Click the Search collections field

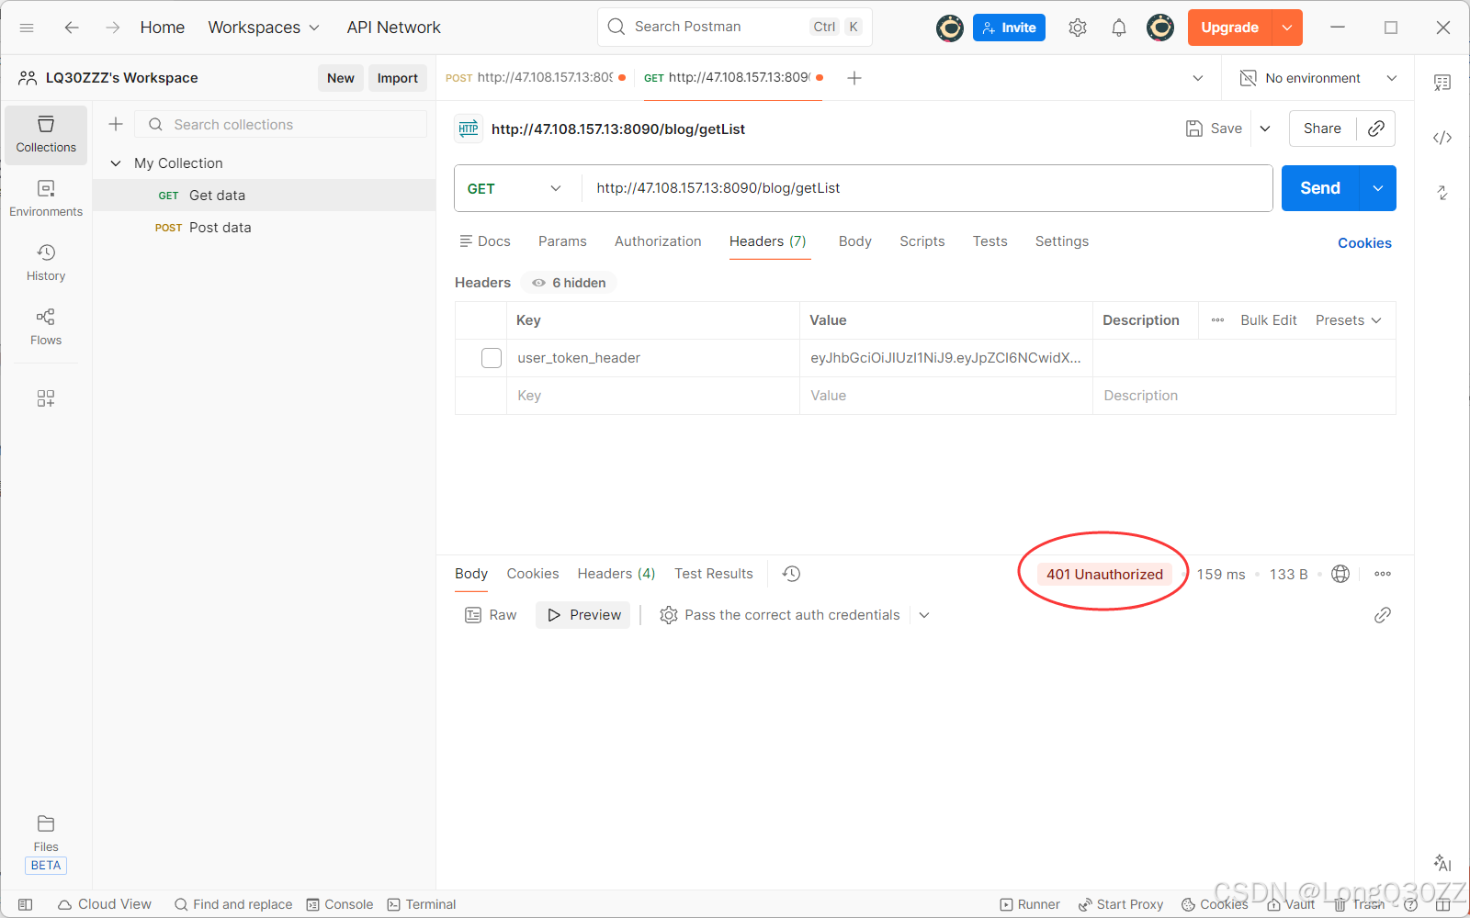[x=281, y=124]
